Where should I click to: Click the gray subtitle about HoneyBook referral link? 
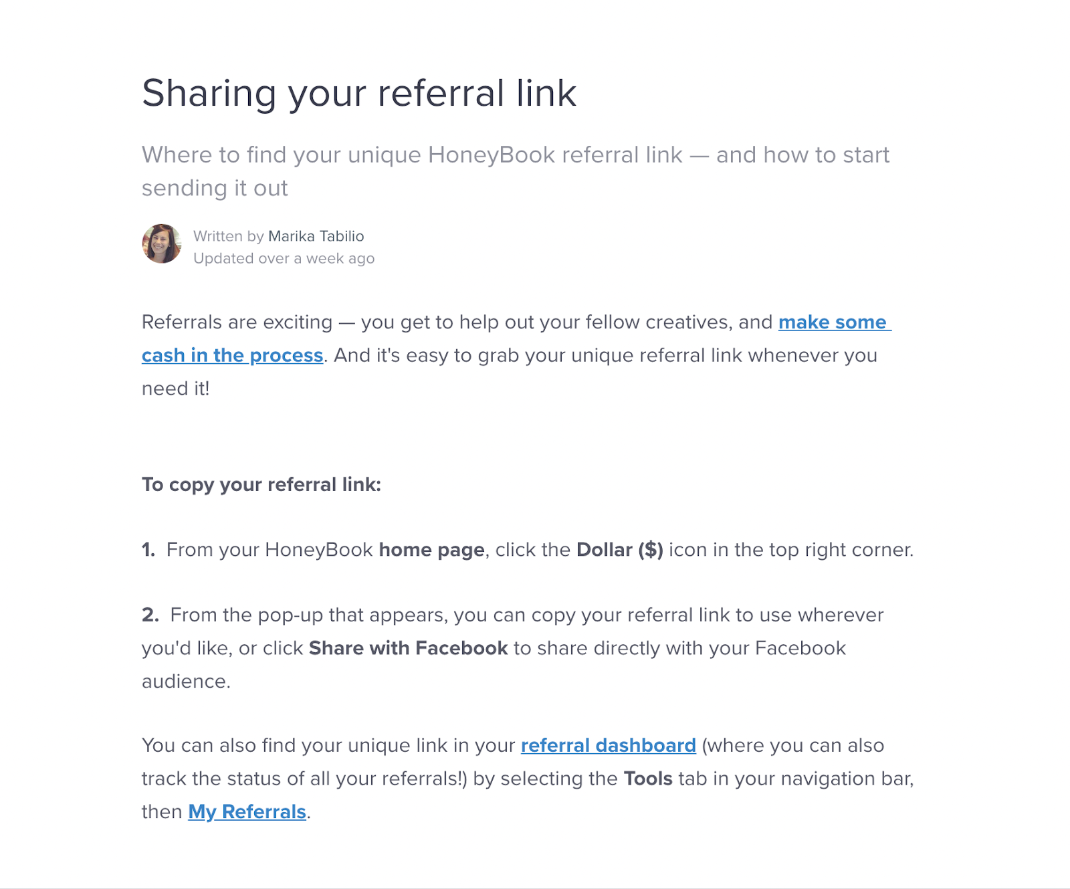coord(515,171)
